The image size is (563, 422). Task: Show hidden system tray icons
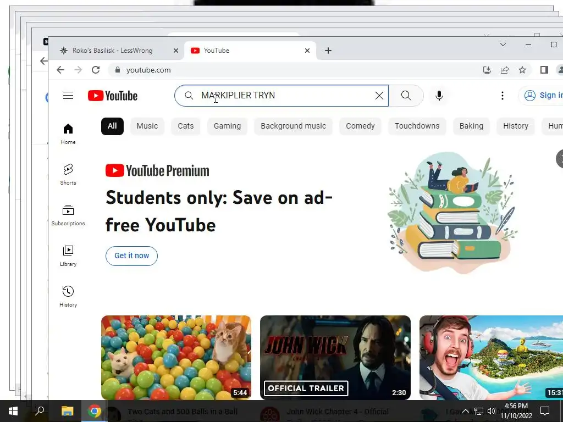[x=465, y=411]
